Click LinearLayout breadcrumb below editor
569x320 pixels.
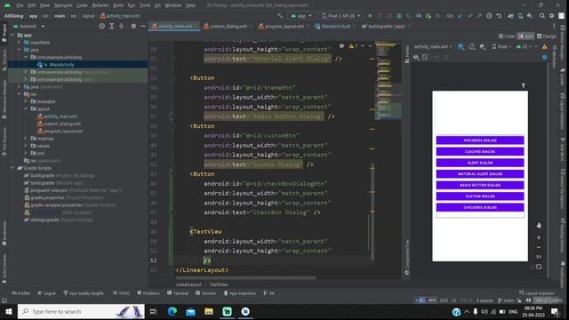point(188,284)
